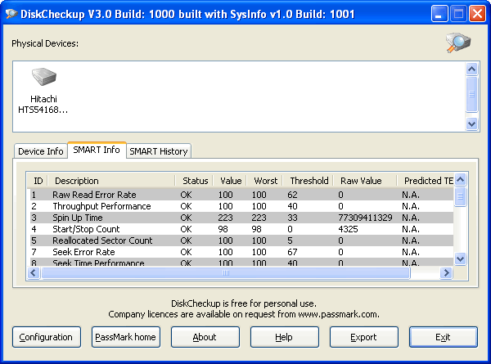Close the DiskCheckup window
This screenshot has width=491, height=364.
point(477,14)
